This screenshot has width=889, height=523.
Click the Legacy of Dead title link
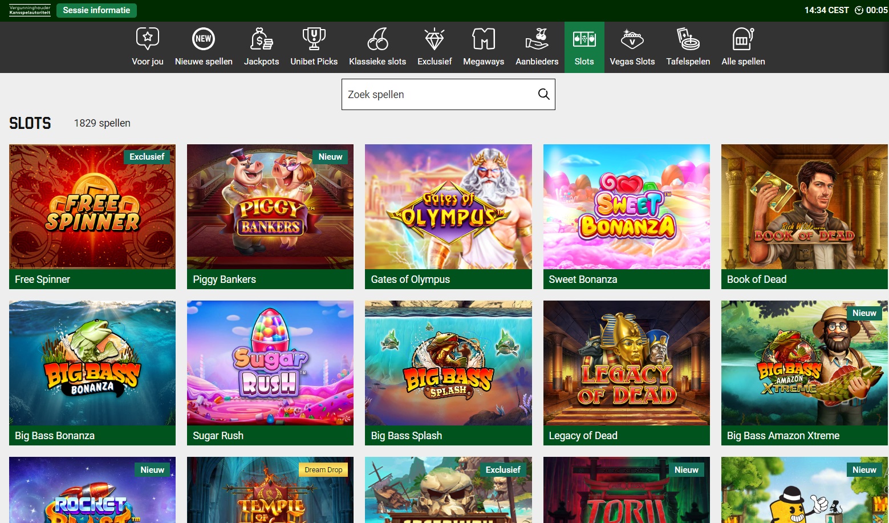coord(583,436)
